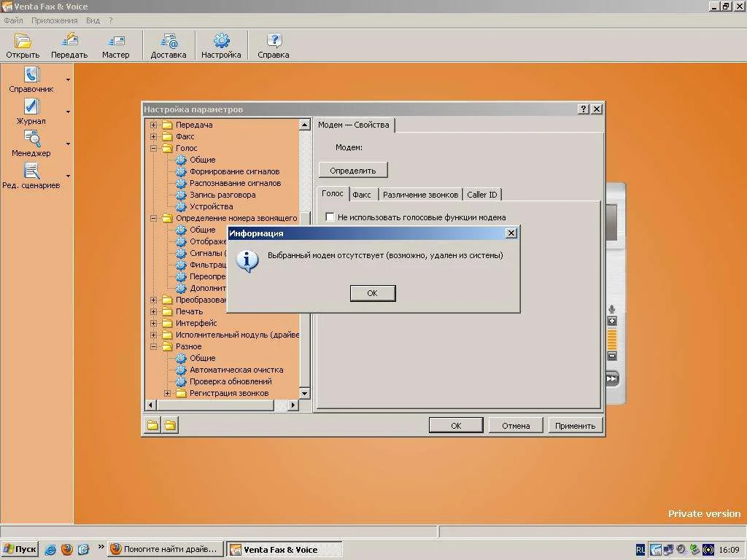Click the fast-forward button on phone panel
This screenshot has width=747, height=560.
click(x=612, y=379)
